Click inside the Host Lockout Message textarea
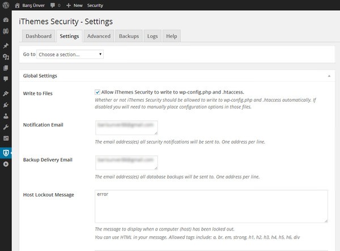Screen dimensions: 340x251 click(x=211, y=207)
